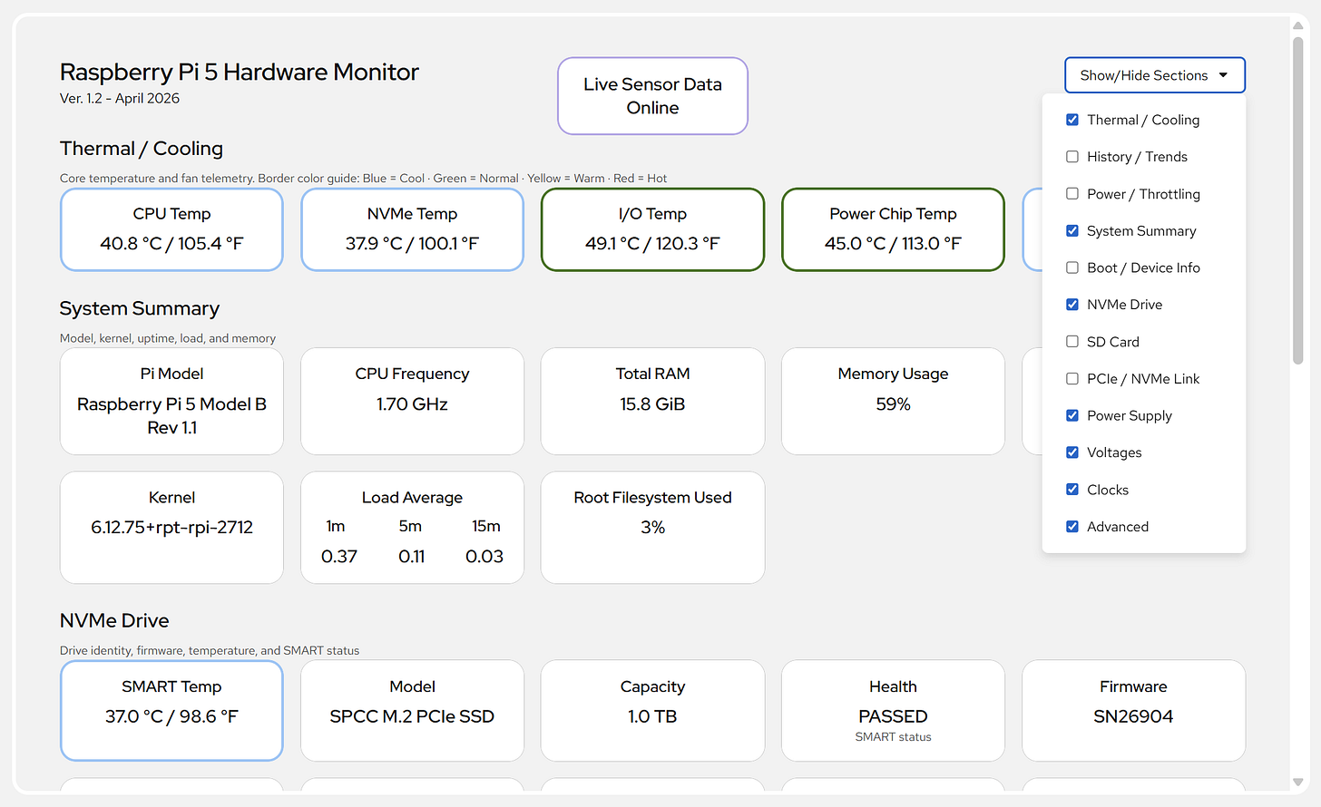1321x807 pixels.
Task: Select the CPU Frequency card
Action: [x=412, y=401]
